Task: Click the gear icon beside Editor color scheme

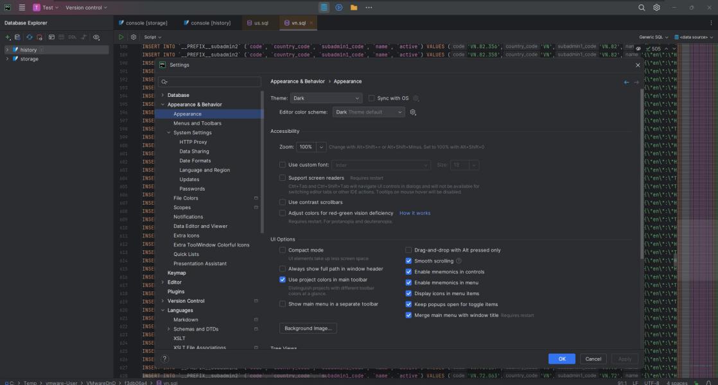Action: tap(413, 112)
